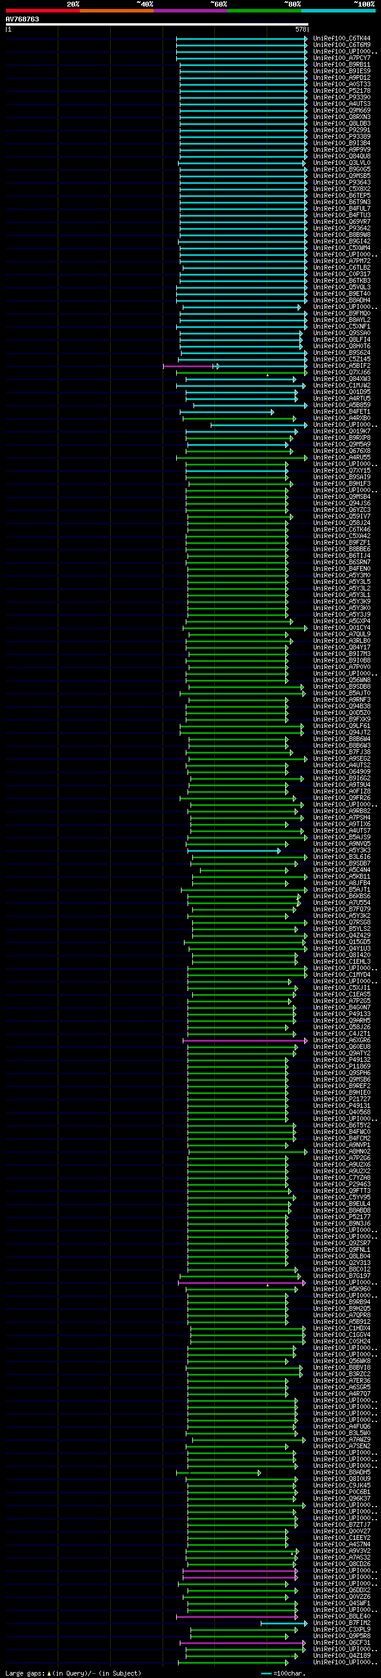The width and height of the screenshot is (381, 1678).
Task: Select the AV768763 query label
Action: [22, 19]
